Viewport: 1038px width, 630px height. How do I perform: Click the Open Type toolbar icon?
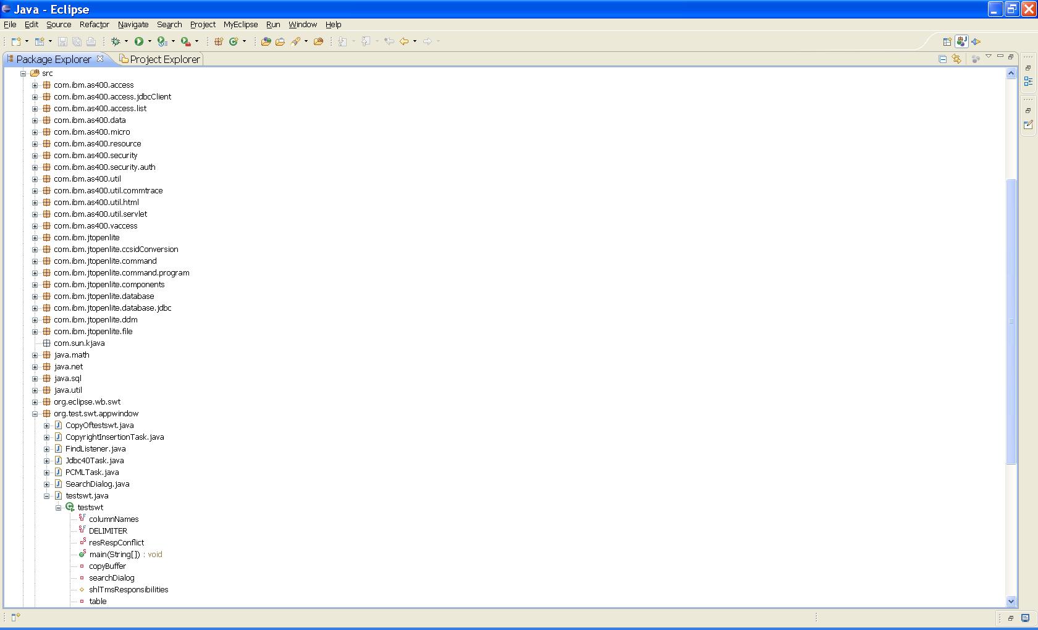266,41
